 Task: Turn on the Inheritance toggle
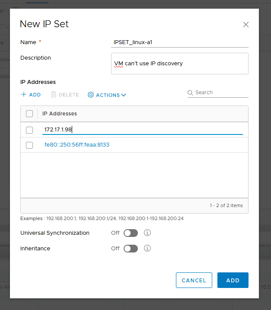click(x=131, y=249)
